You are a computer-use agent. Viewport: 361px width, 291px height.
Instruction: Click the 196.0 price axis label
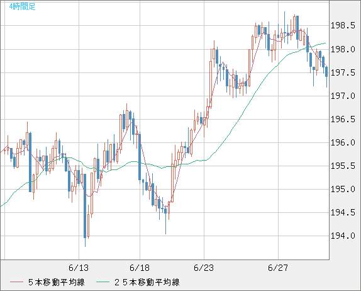[343, 142]
